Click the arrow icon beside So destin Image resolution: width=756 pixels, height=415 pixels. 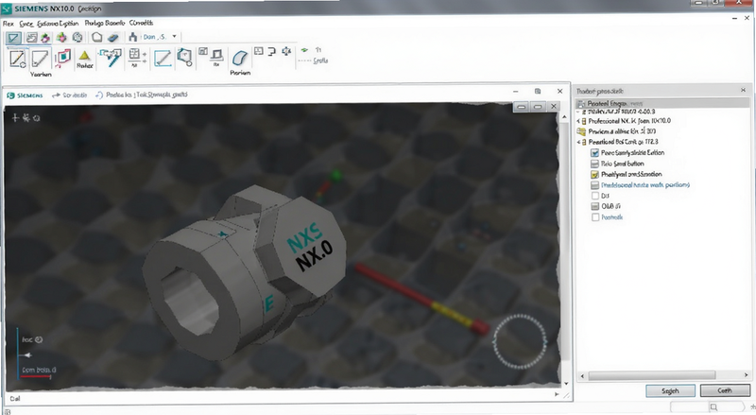(56, 95)
